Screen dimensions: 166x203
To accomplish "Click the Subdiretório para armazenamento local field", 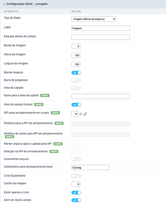I will (x=90, y=168).
